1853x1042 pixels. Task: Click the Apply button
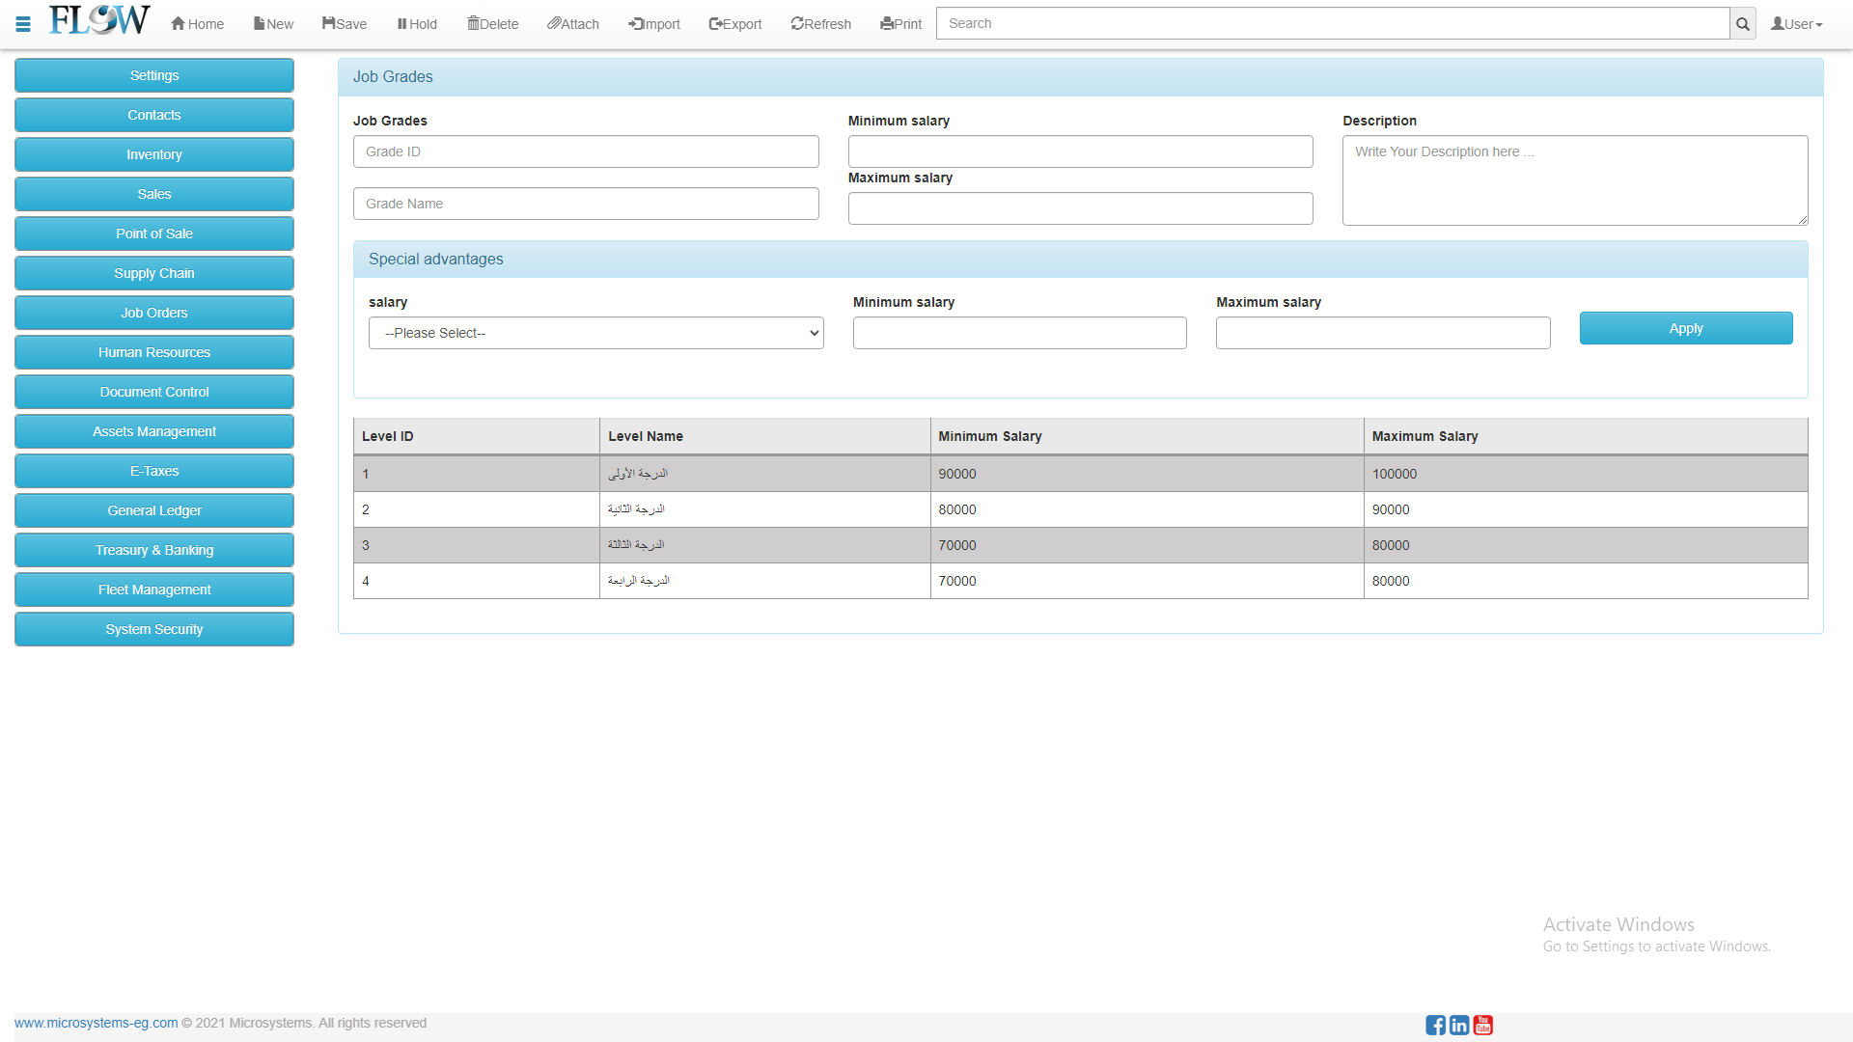click(x=1686, y=328)
